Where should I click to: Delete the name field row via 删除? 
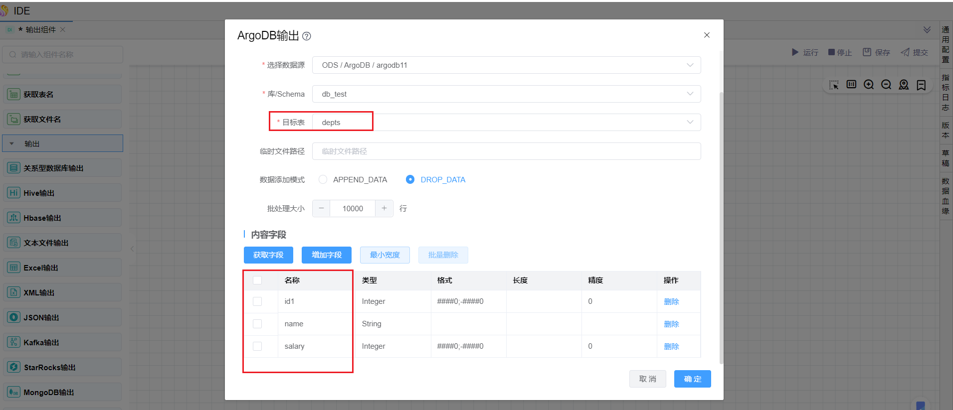[671, 324]
